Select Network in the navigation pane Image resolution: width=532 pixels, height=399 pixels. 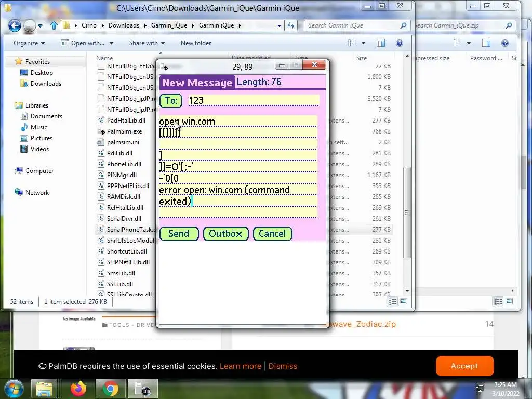pyautogui.click(x=37, y=192)
